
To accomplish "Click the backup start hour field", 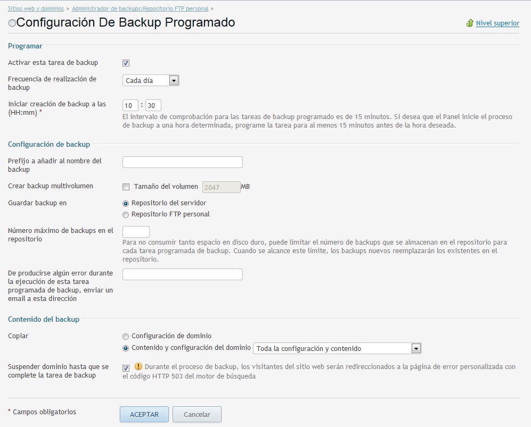I will pyautogui.click(x=130, y=105).
